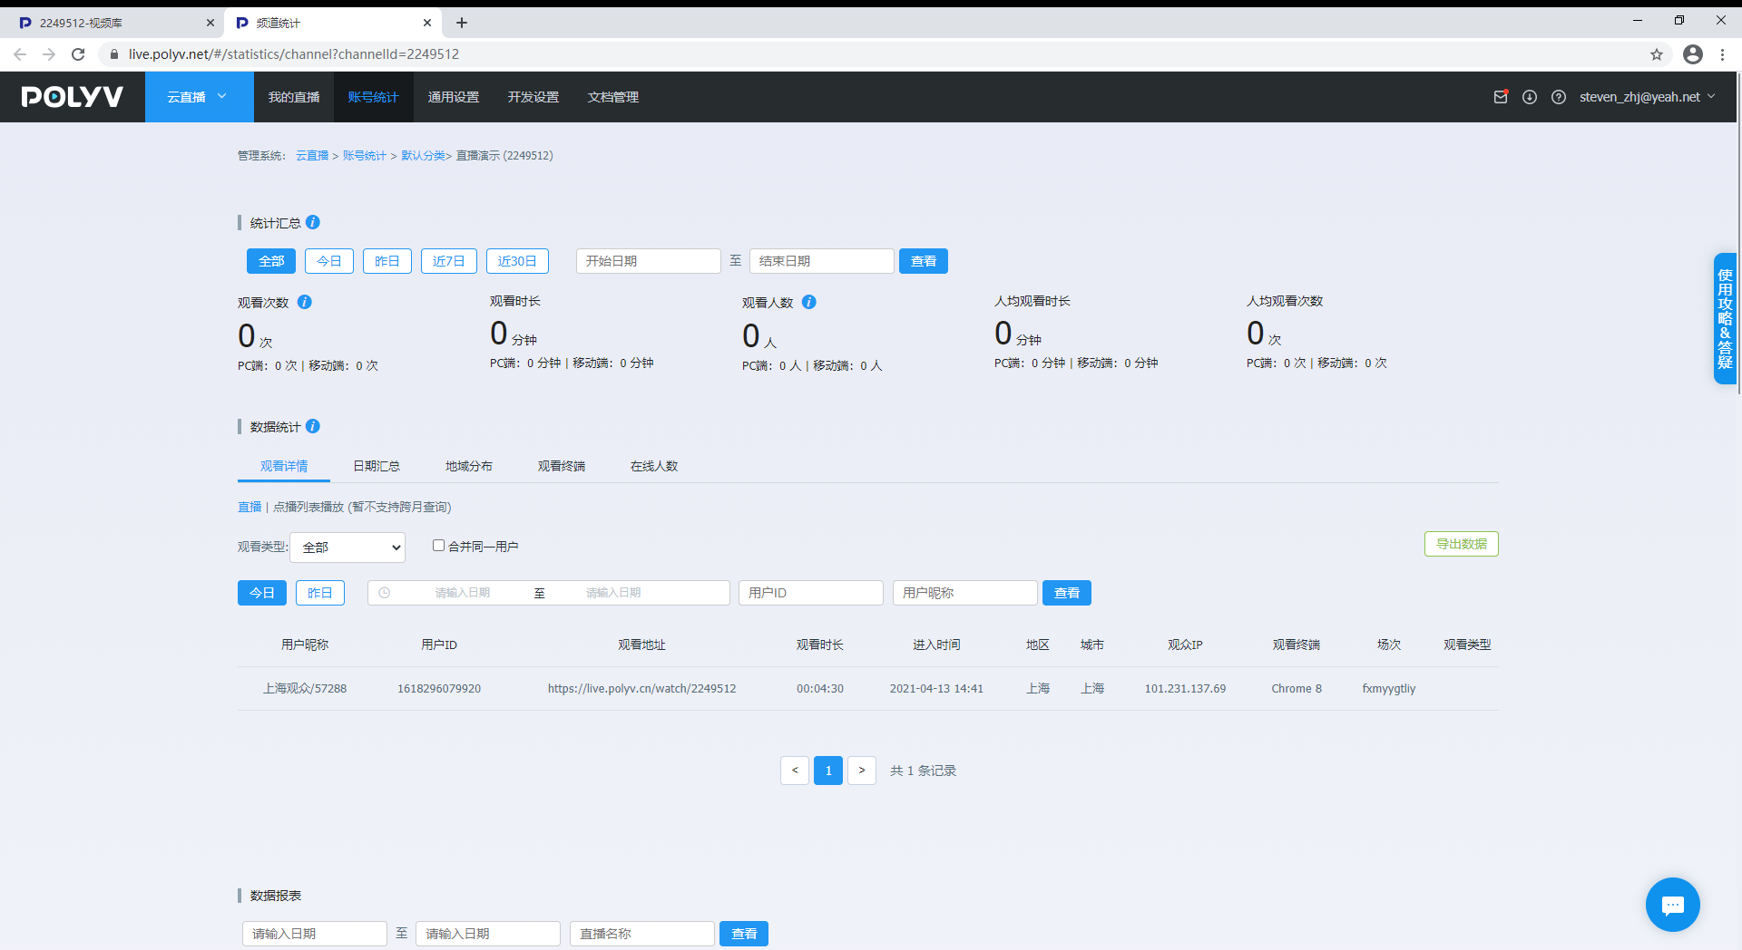
Task: Switch to the 地域分布 tab
Action: point(468,466)
